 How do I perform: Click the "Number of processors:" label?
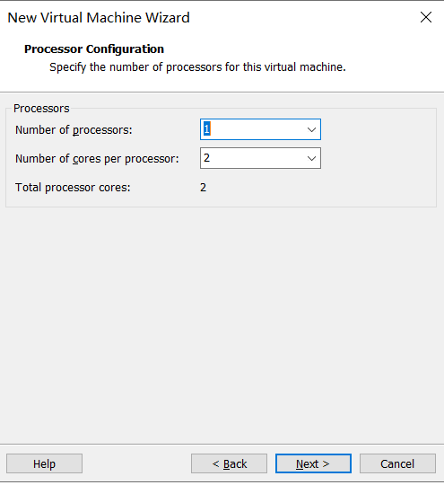coord(74,130)
